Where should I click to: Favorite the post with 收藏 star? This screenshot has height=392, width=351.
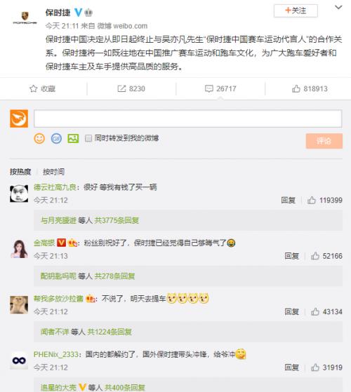pyautogui.click(x=43, y=89)
